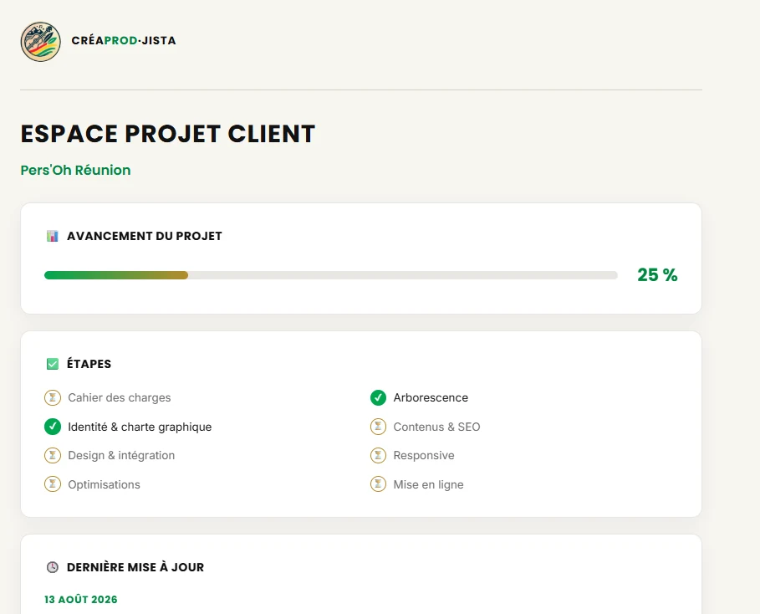
Task: Click the DERNIÈRE MISE À JOUR title
Action: tap(135, 567)
